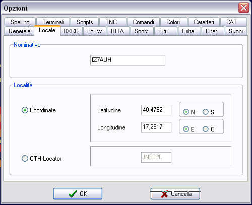This screenshot has height=205, width=252.
Task: Switch to the Colori tab
Action: (x=173, y=22)
